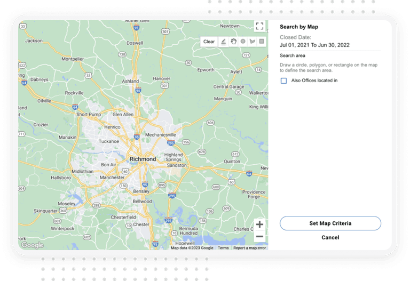The height and width of the screenshot is (281, 410).
Task: Click the Doswell label on the map
Action: (x=135, y=43)
